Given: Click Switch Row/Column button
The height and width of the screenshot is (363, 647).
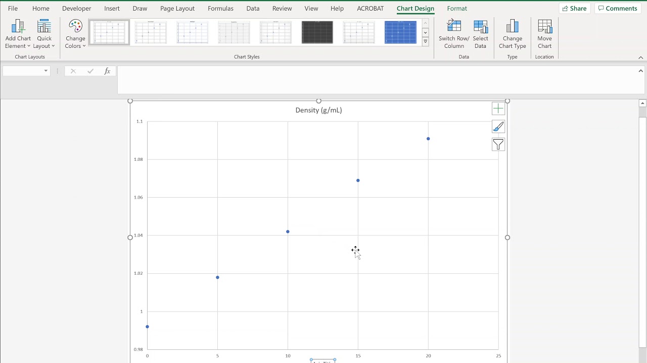Looking at the screenshot, I should click(454, 34).
